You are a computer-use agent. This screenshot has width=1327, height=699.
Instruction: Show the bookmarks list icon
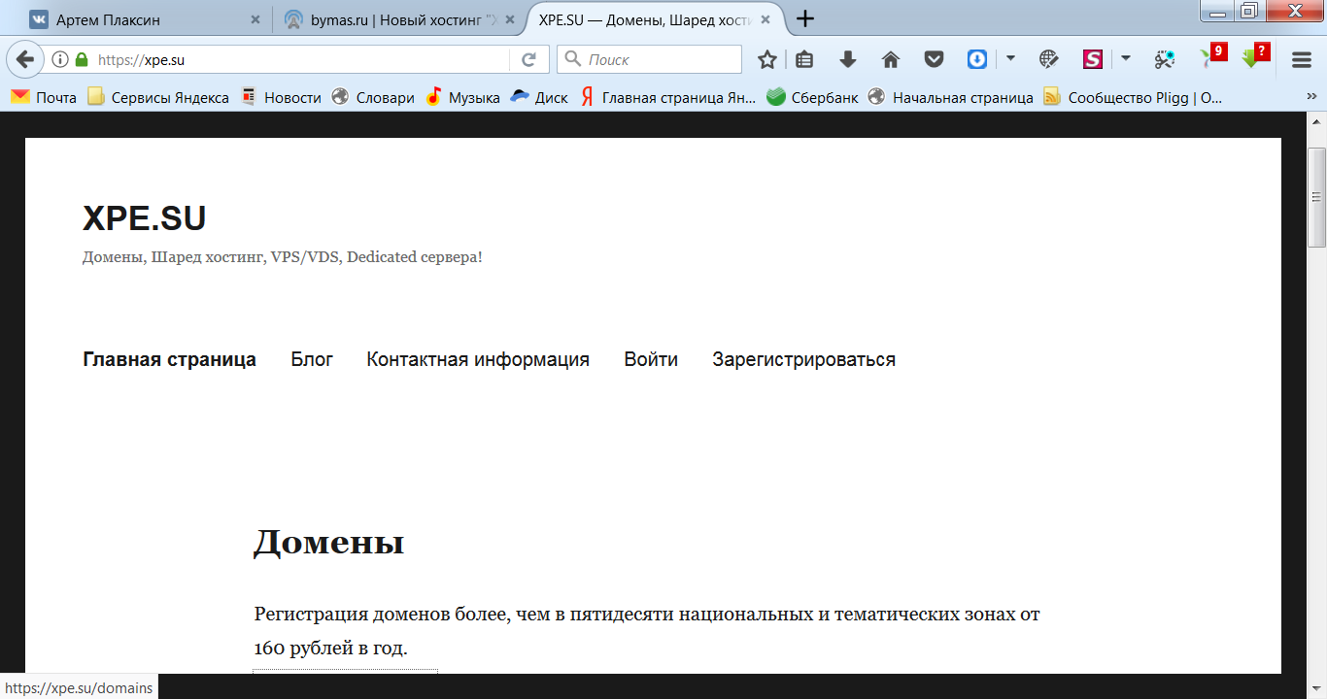click(804, 60)
